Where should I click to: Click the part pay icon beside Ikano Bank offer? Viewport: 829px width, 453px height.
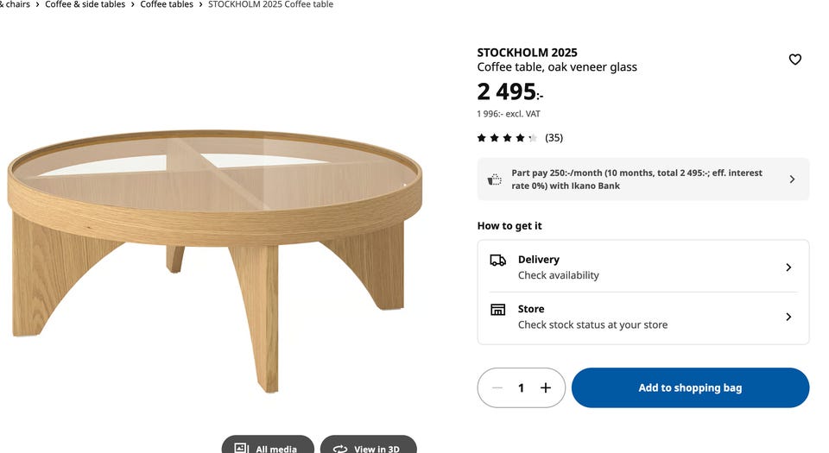click(x=495, y=179)
